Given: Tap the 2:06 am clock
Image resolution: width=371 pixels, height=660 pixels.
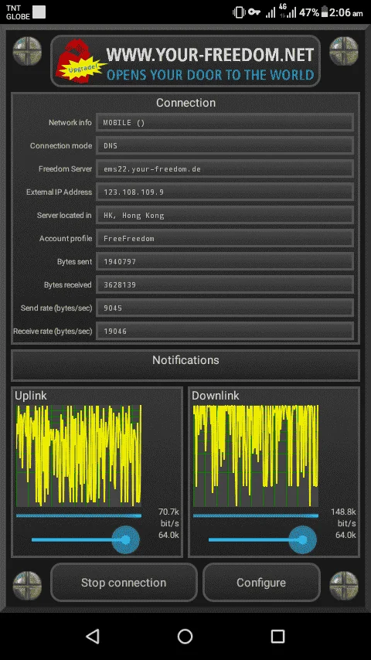Looking at the screenshot, I should coord(345,12).
